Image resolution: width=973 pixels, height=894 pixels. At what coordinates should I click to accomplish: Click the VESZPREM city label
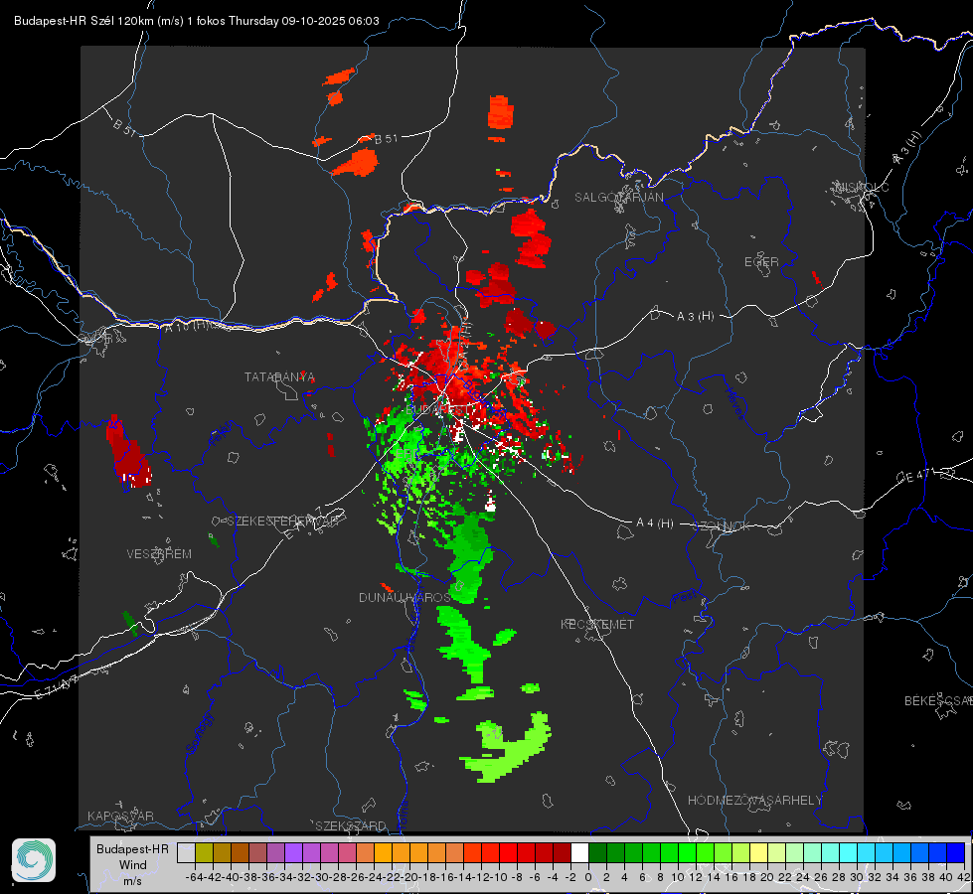[x=159, y=553]
